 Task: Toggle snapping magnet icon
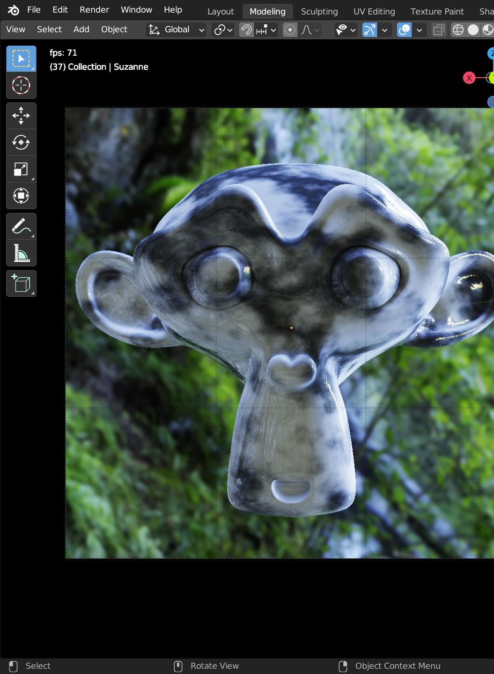click(x=246, y=30)
